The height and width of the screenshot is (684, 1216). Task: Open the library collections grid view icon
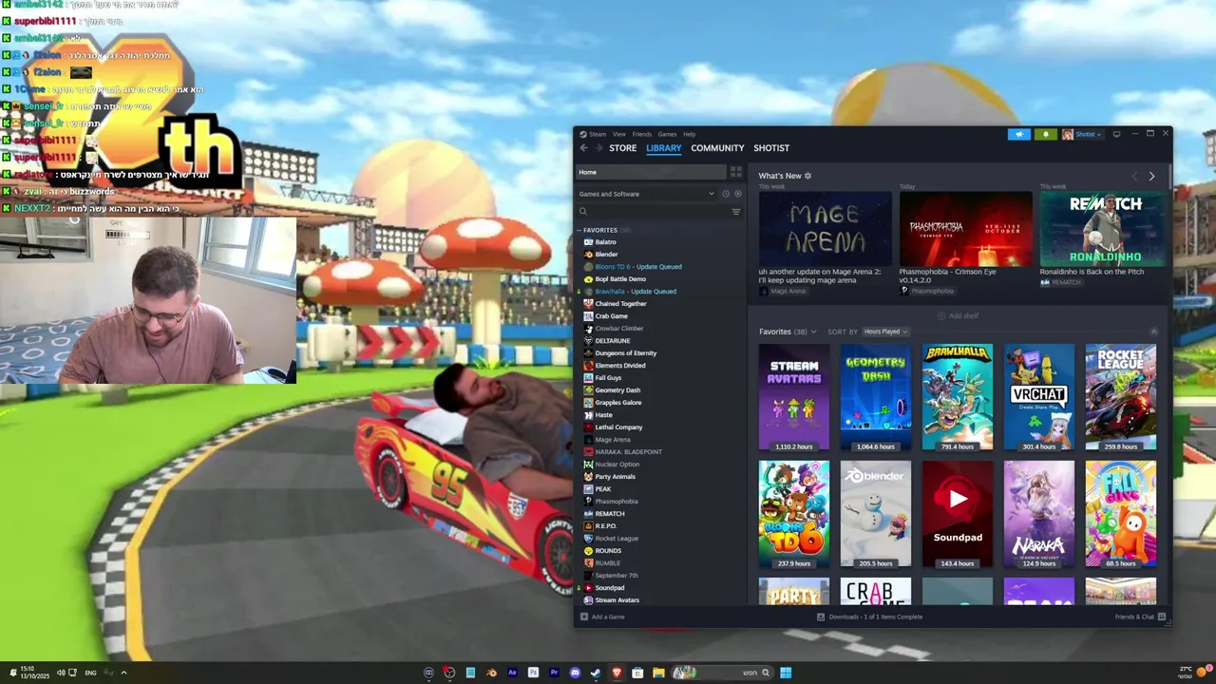tap(735, 172)
